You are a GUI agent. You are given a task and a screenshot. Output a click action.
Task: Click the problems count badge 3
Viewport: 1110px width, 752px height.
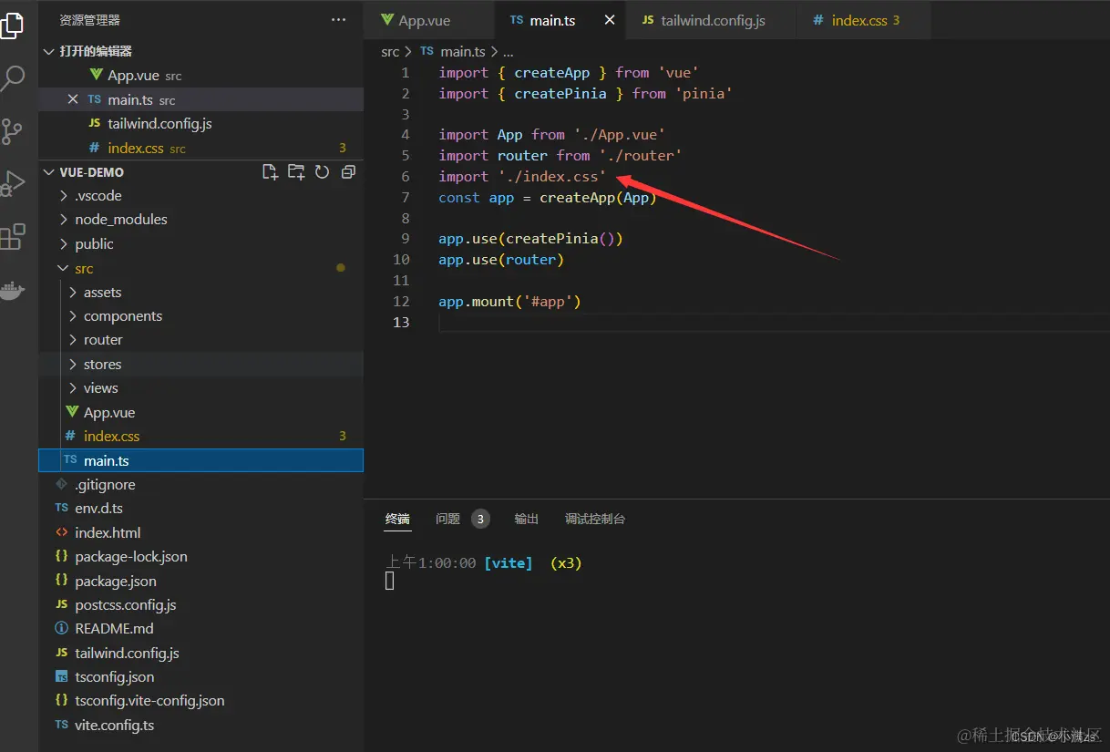pos(480,519)
